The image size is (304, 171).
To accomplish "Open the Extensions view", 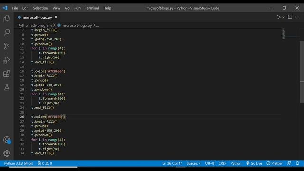I will coord(7,74).
